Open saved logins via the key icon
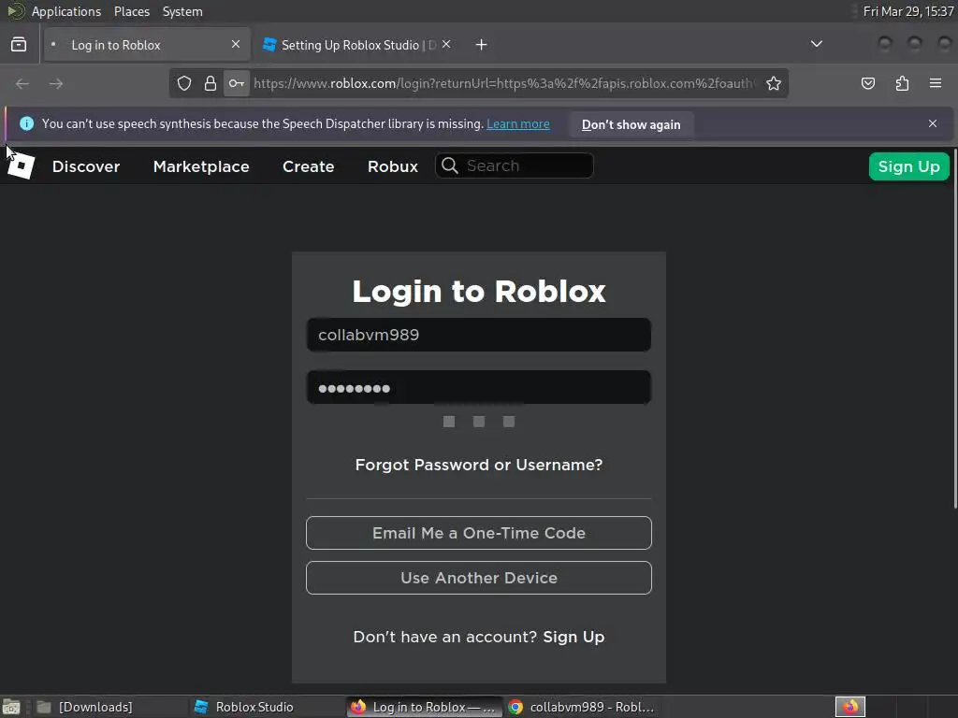958x718 pixels. (x=237, y=83)
